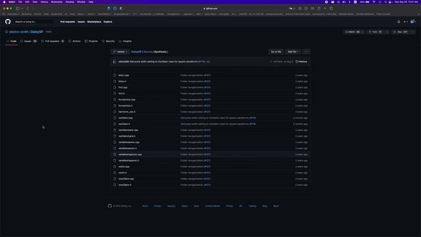
Task: Click the github.com address bar
Action: coord(210,9)
